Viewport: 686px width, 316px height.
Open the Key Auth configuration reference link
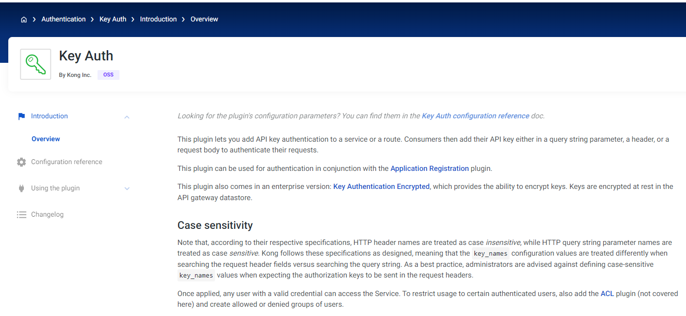coord(475,116)
